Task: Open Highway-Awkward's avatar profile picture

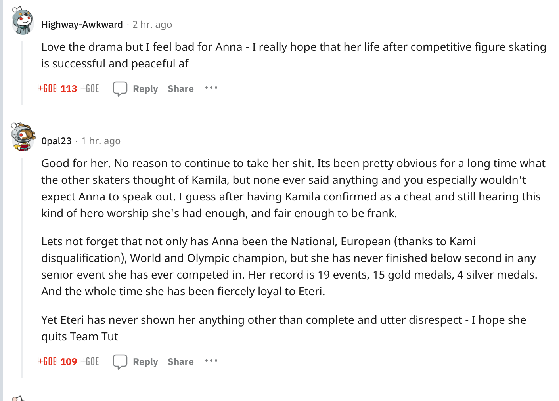Action: click(23, 21)
